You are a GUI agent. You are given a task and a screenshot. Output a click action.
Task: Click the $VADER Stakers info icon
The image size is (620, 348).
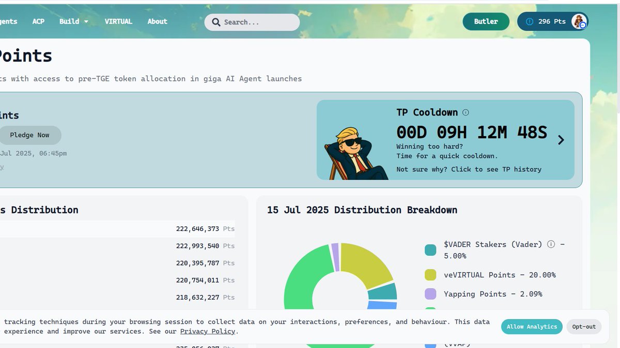tap(551, 244)
